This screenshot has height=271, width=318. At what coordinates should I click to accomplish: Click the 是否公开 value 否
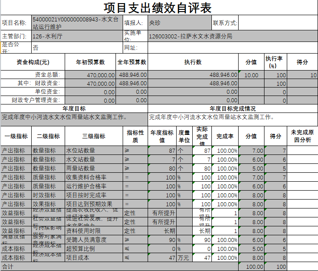click(x=77, y=48)
